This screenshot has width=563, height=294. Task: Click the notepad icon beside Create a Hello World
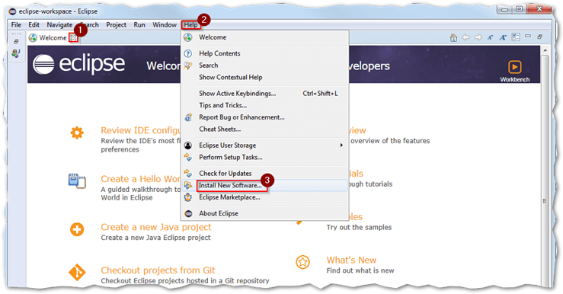(x=77, y=181)
